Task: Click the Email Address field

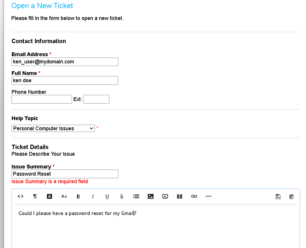Action: (x=65, y=62)
